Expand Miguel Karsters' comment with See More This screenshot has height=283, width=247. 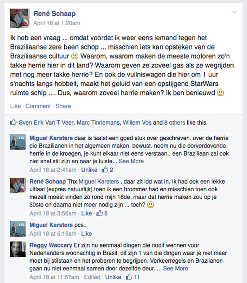pyautogui.click(x=131, y=161)
